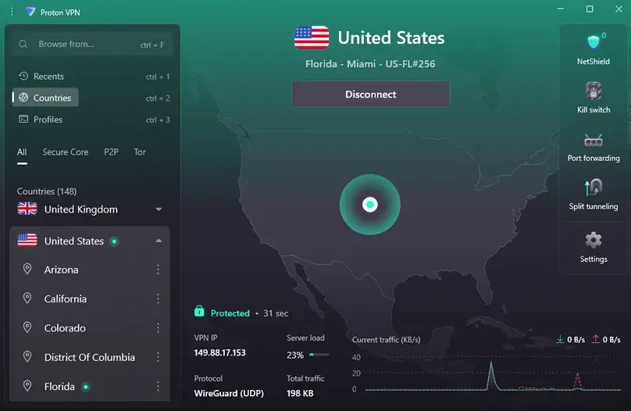Click the Florida - Miami - US-FL#256 label

370,63
